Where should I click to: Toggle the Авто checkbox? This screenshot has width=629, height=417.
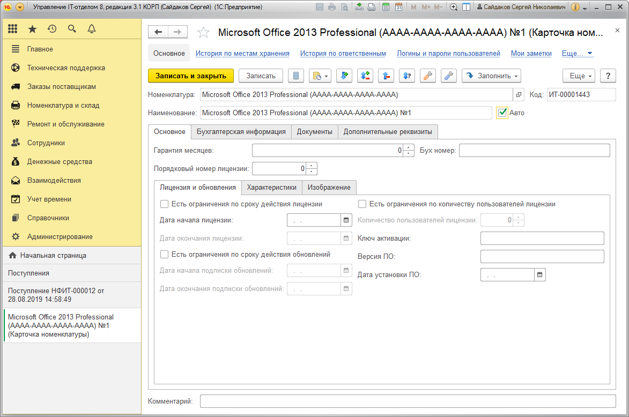click(x=502, y=113)
